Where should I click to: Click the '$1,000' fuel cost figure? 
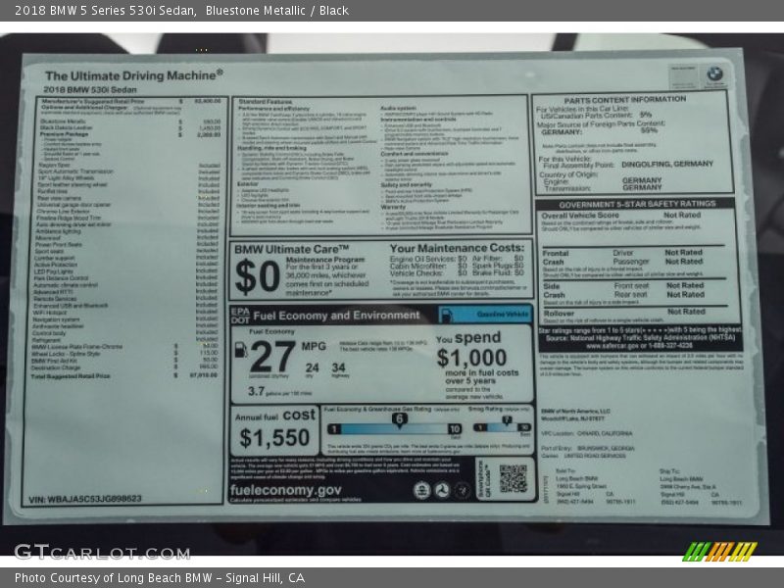pos(471,358)
